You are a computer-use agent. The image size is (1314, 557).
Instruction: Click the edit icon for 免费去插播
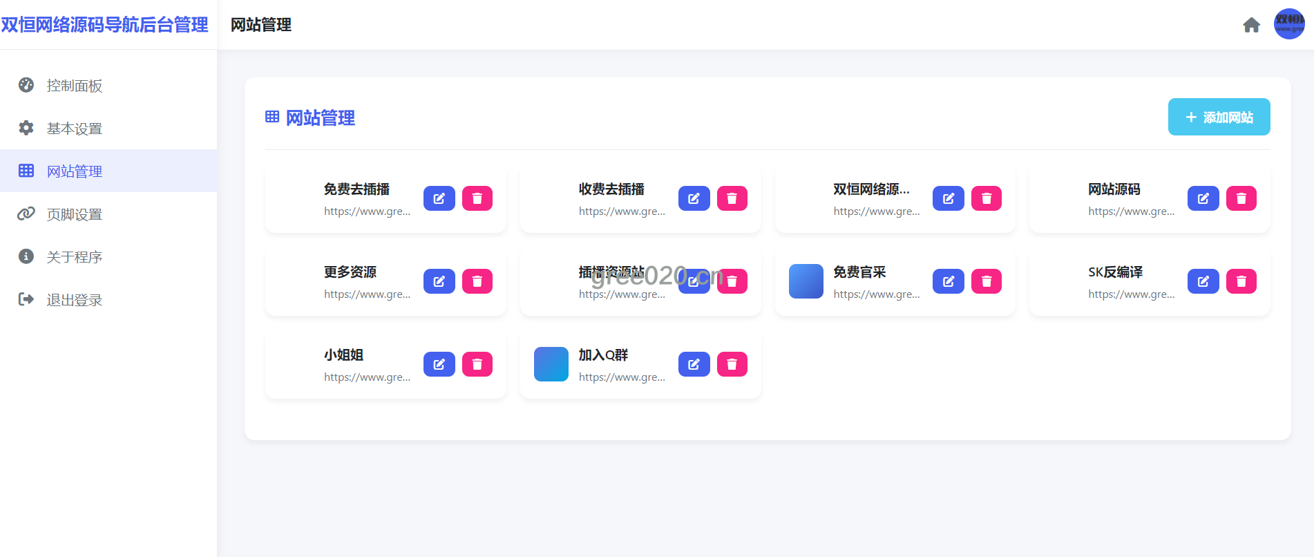tap(439, 198)
